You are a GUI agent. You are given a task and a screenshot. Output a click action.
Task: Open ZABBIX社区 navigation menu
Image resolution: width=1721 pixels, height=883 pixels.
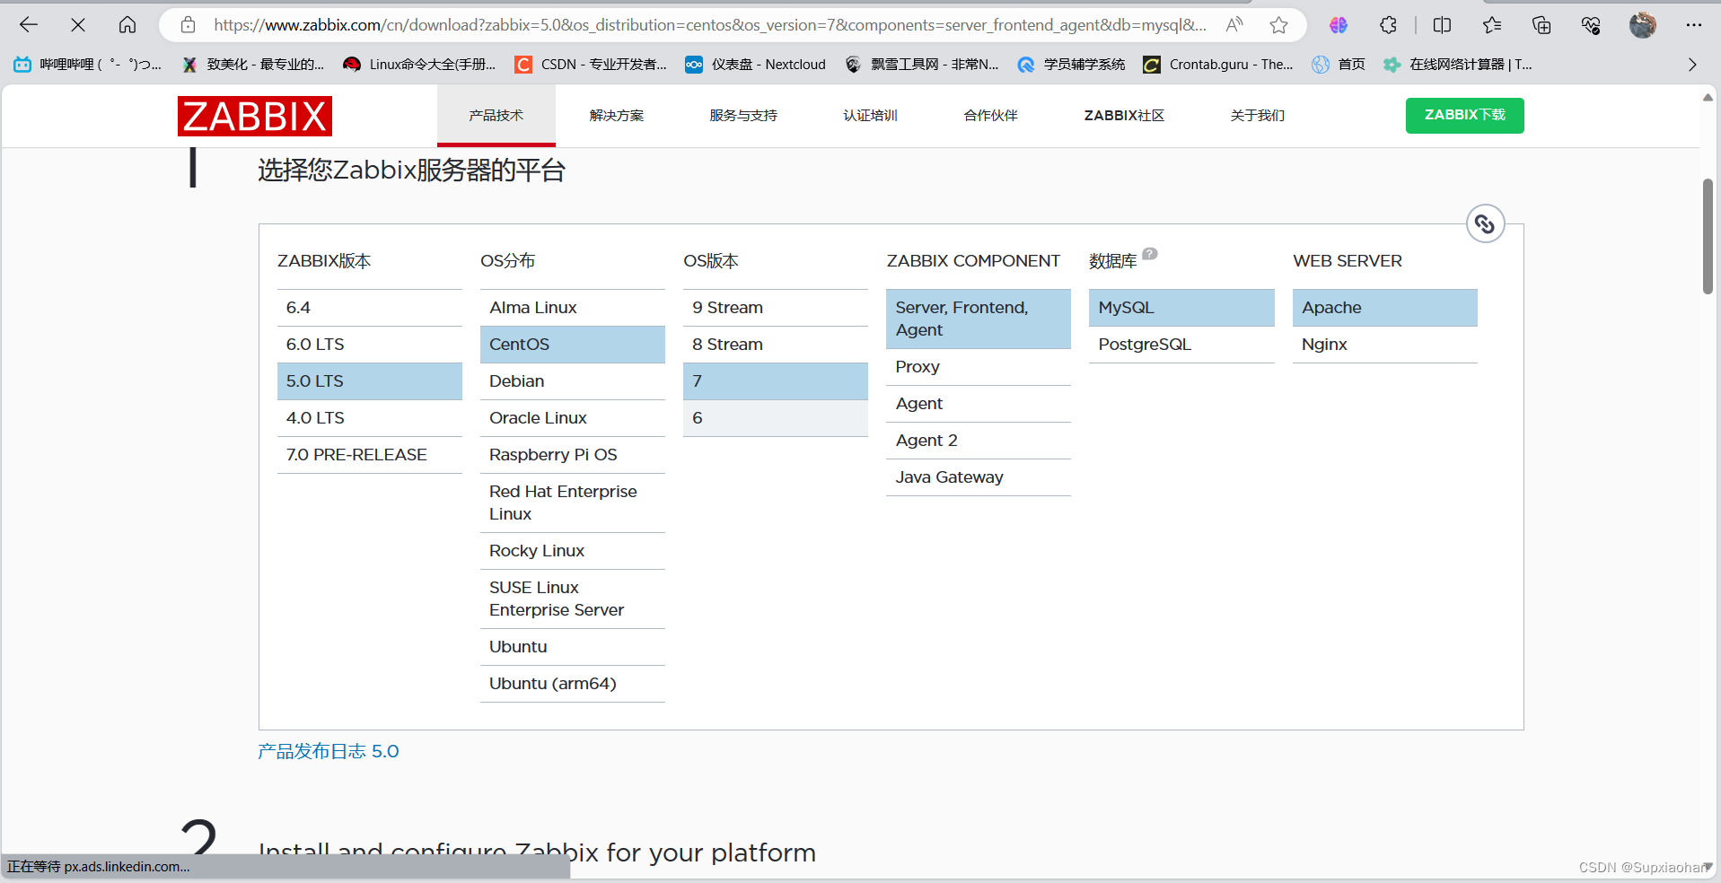(1124, 116)
